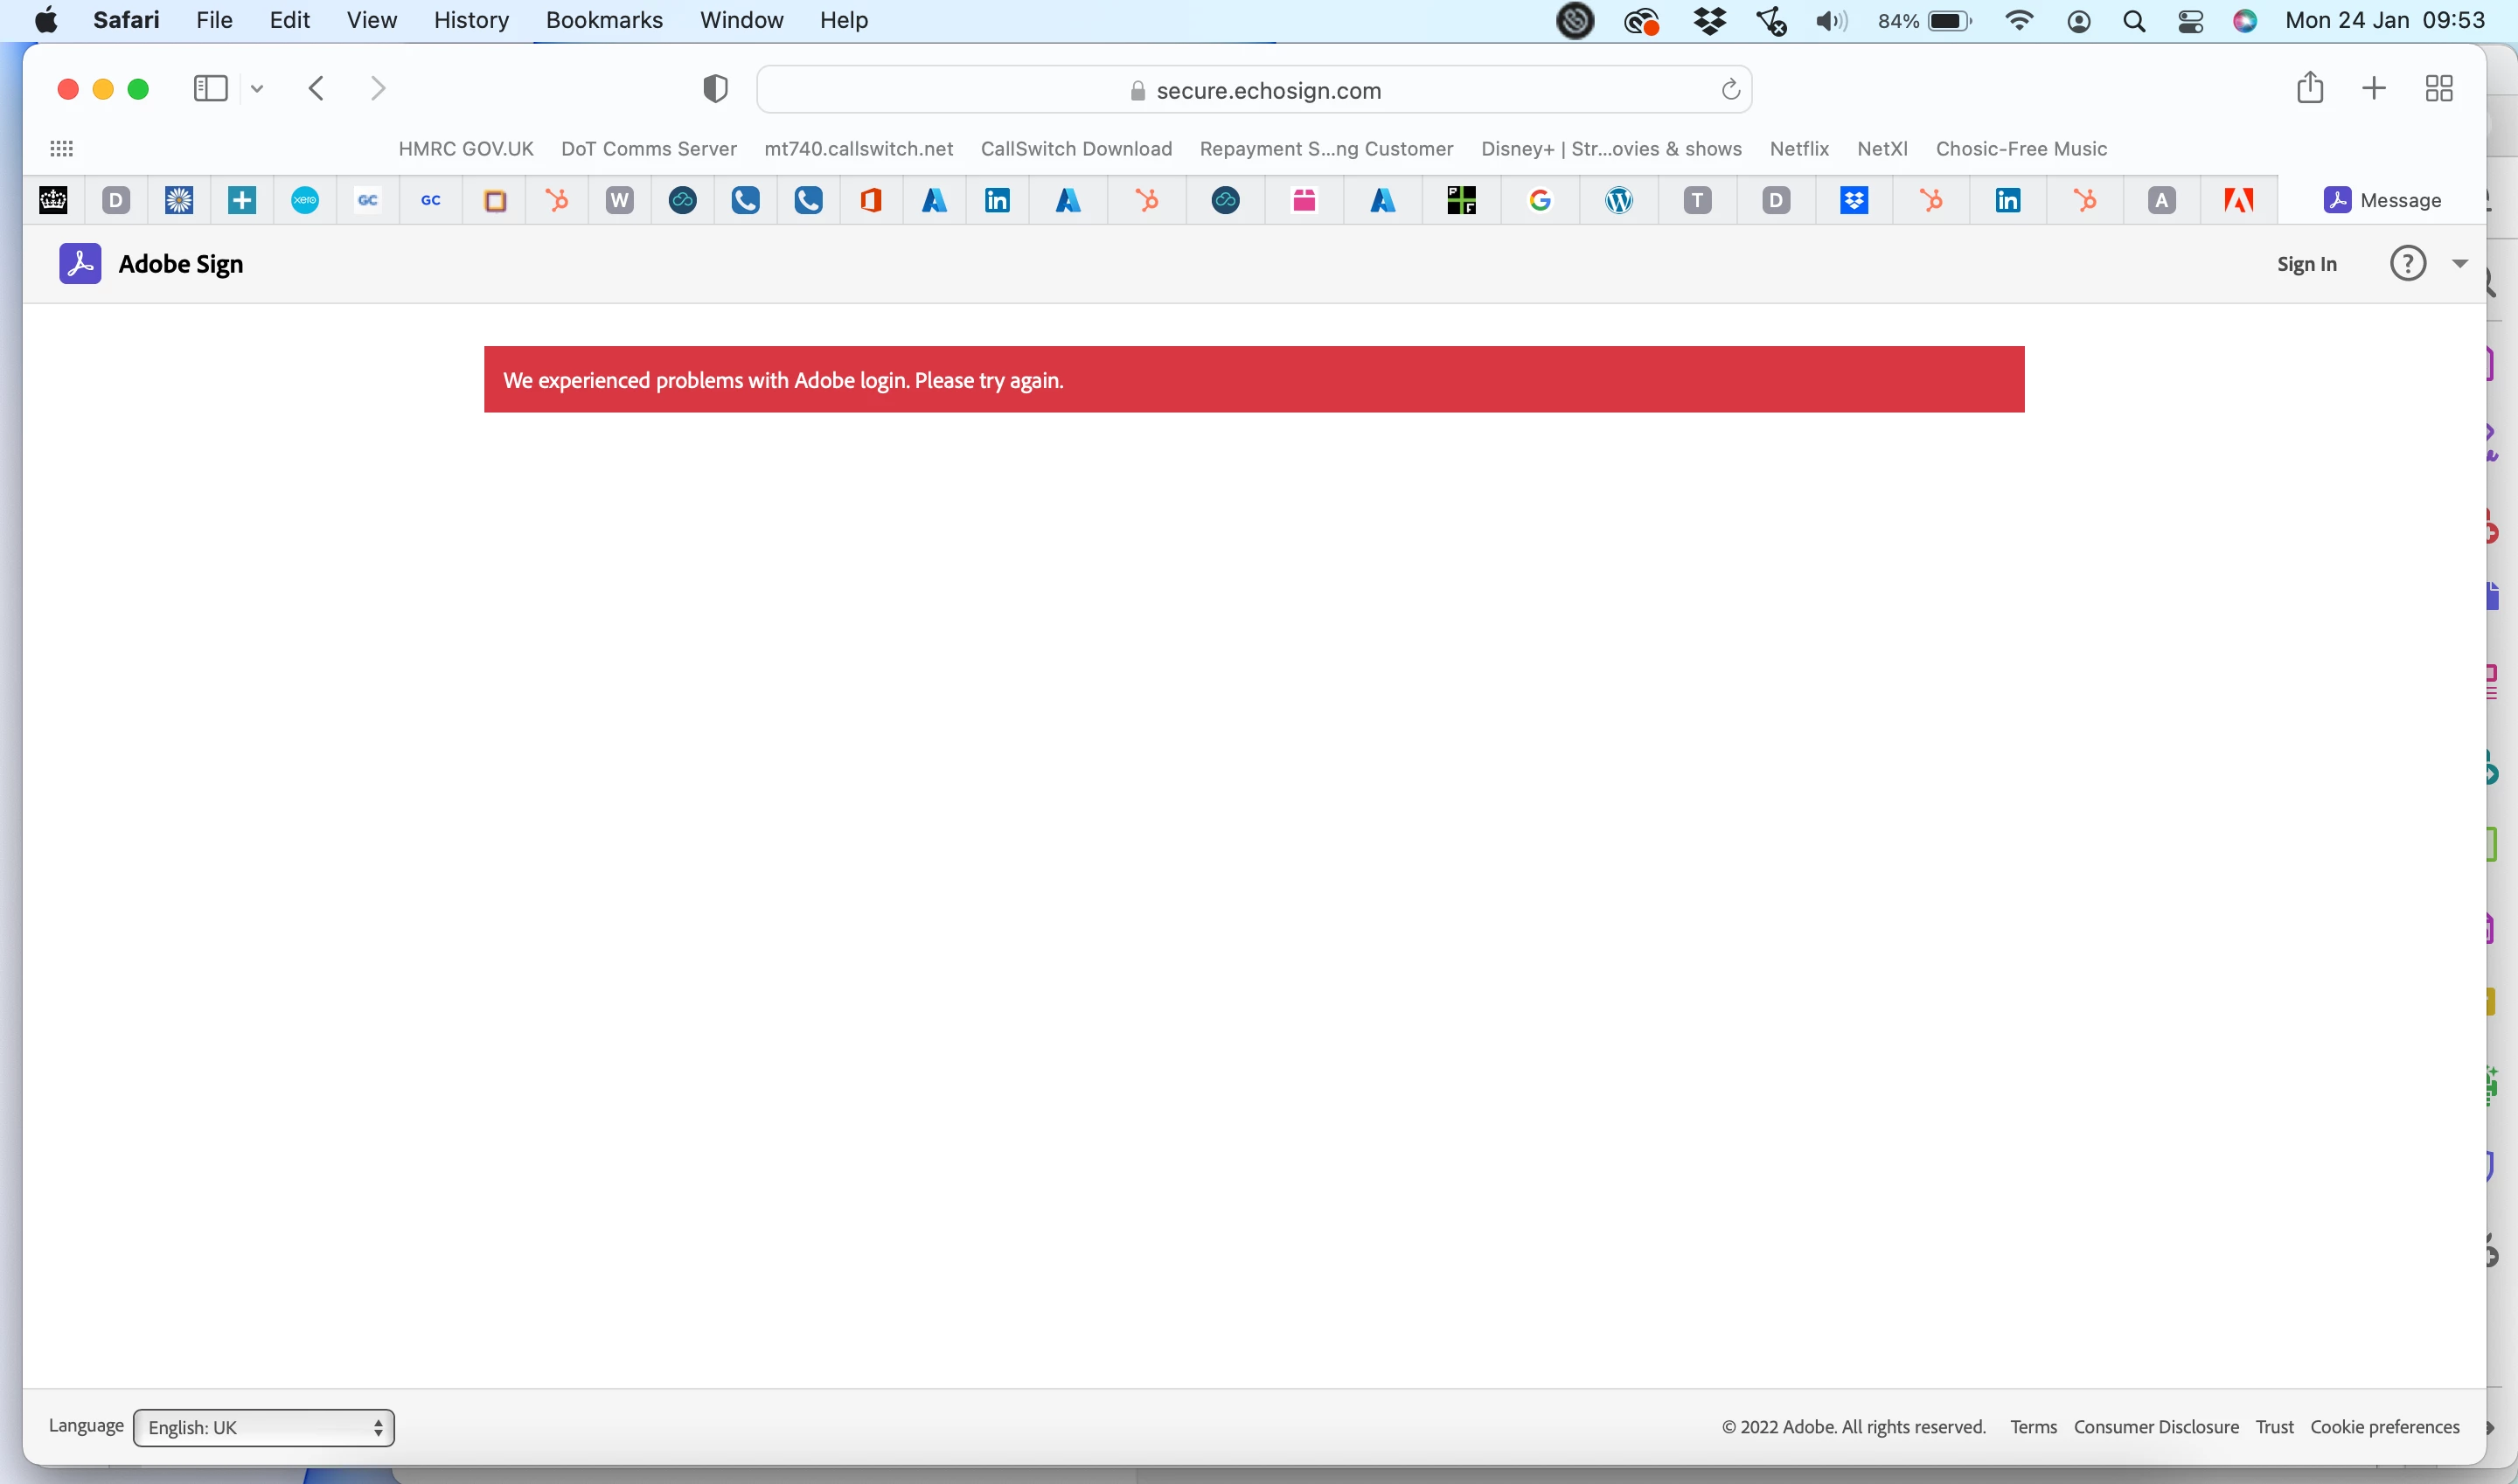This screenshot has height=1484, width=2518.
Task: Click the Sign In link
Action: (x=2306, y=264)
